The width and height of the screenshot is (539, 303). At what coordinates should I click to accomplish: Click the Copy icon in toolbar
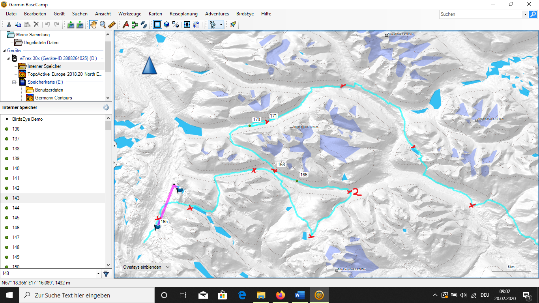(18, 24)
